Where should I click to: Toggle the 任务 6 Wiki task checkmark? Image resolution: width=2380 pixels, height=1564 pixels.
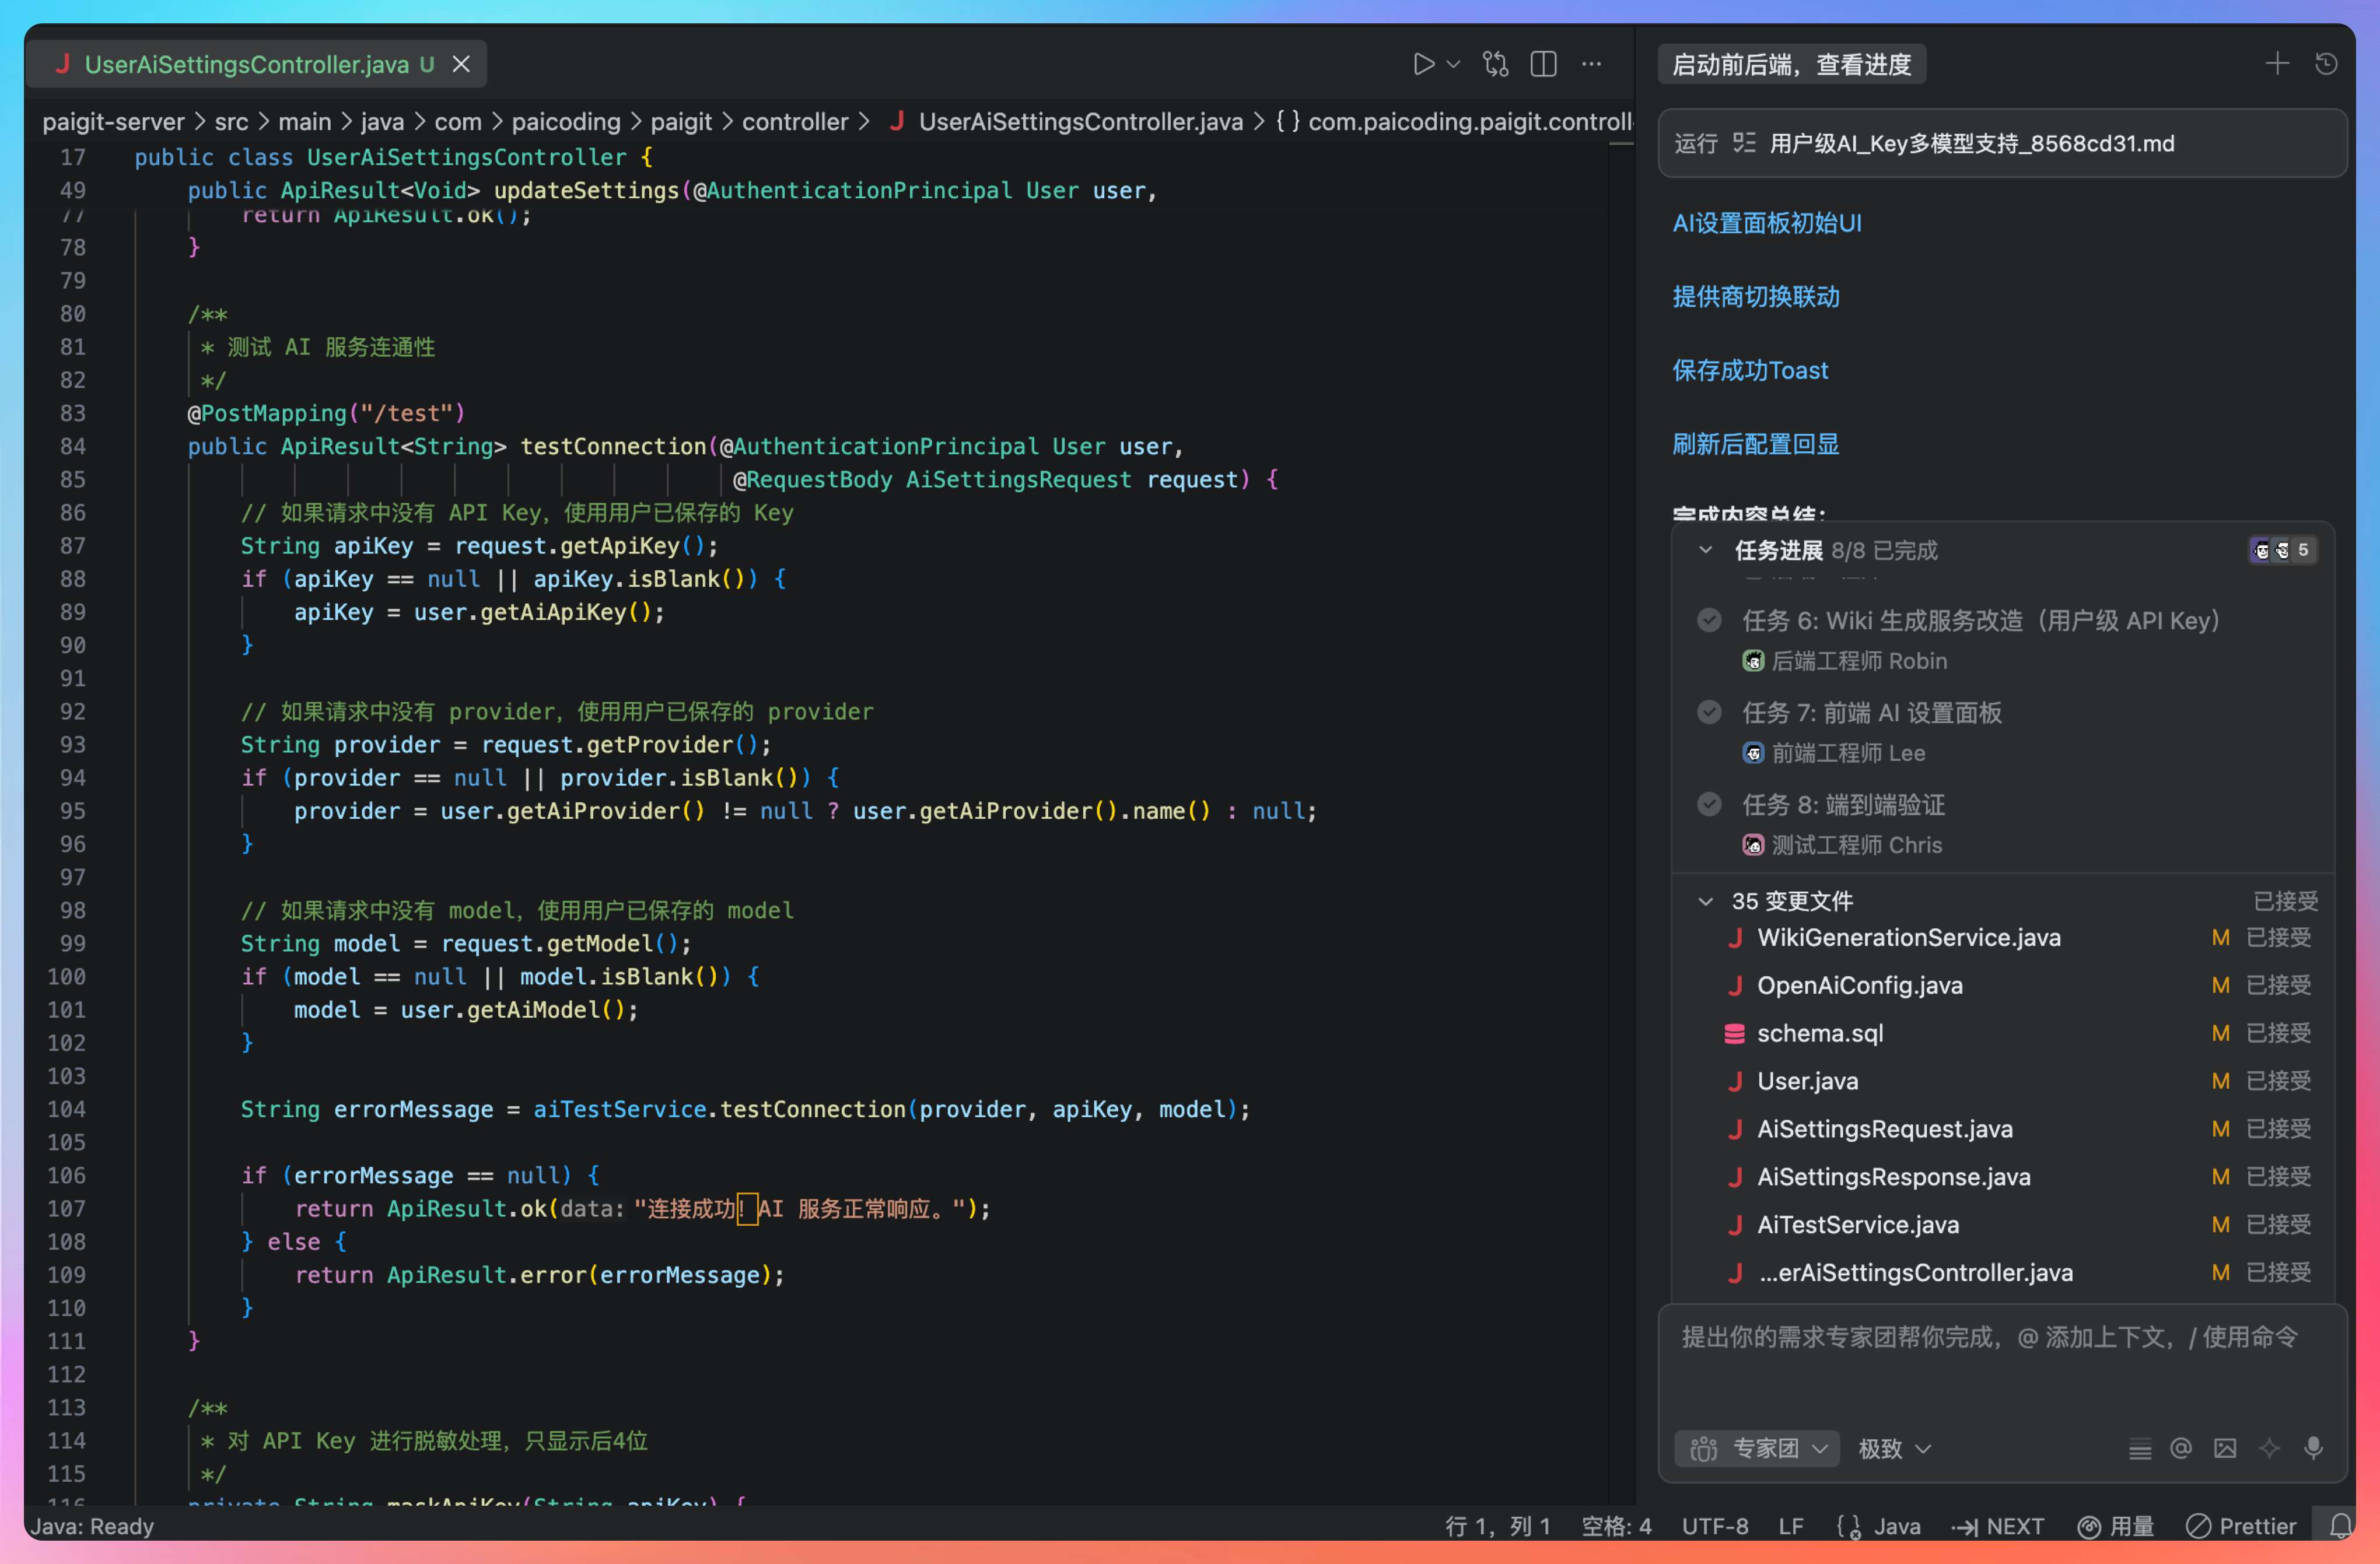[1709, 620]
